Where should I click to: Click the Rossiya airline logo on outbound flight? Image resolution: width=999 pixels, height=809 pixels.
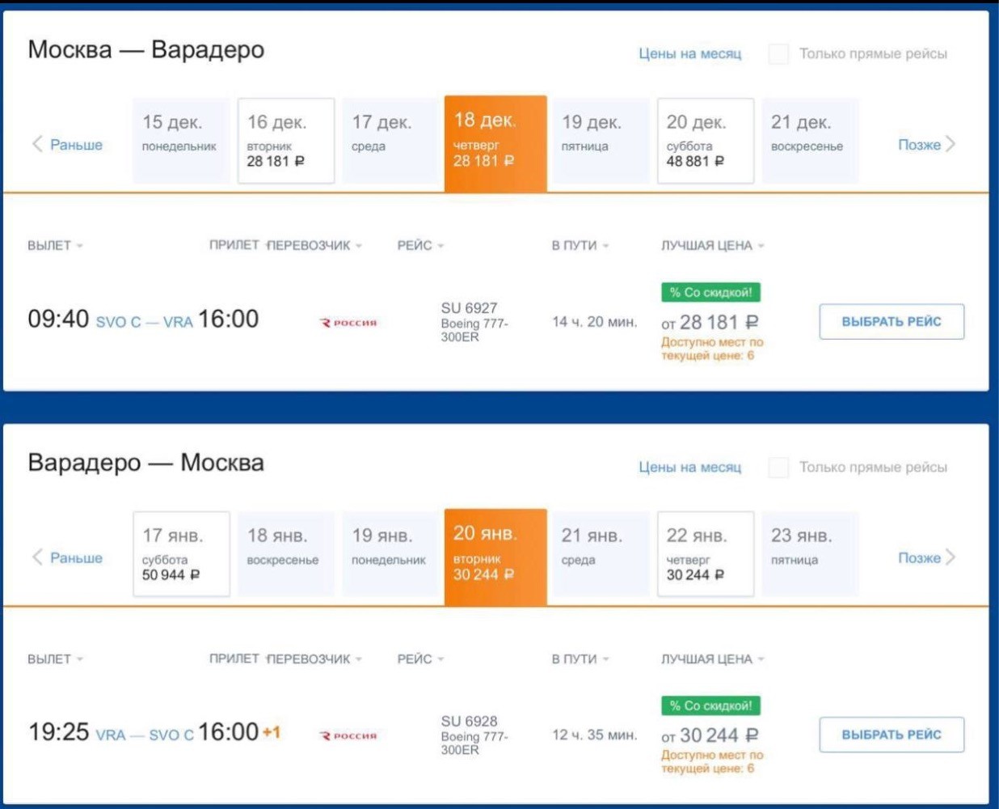(x=348, y=323)
